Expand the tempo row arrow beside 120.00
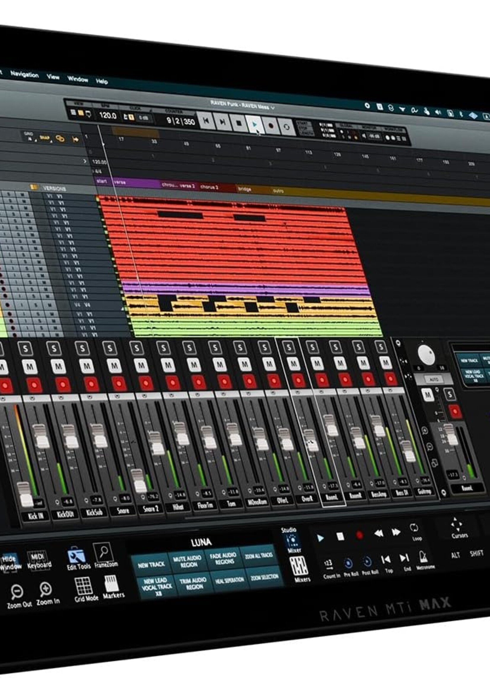Viewport: 490px width, 686px height. (x=85, y=161)
